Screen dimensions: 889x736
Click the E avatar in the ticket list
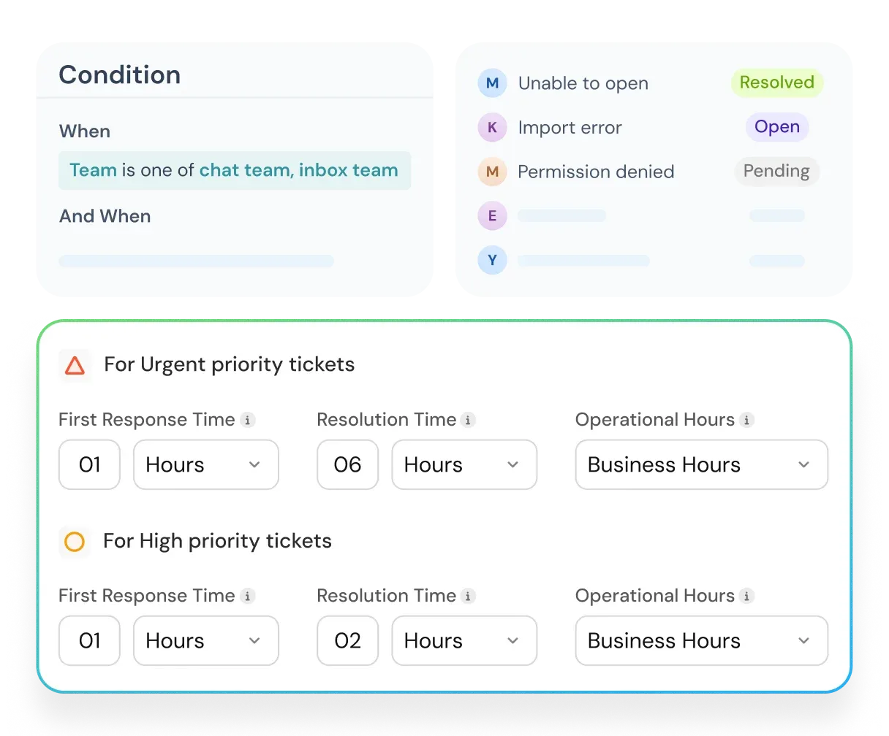(x=492, y=216)
